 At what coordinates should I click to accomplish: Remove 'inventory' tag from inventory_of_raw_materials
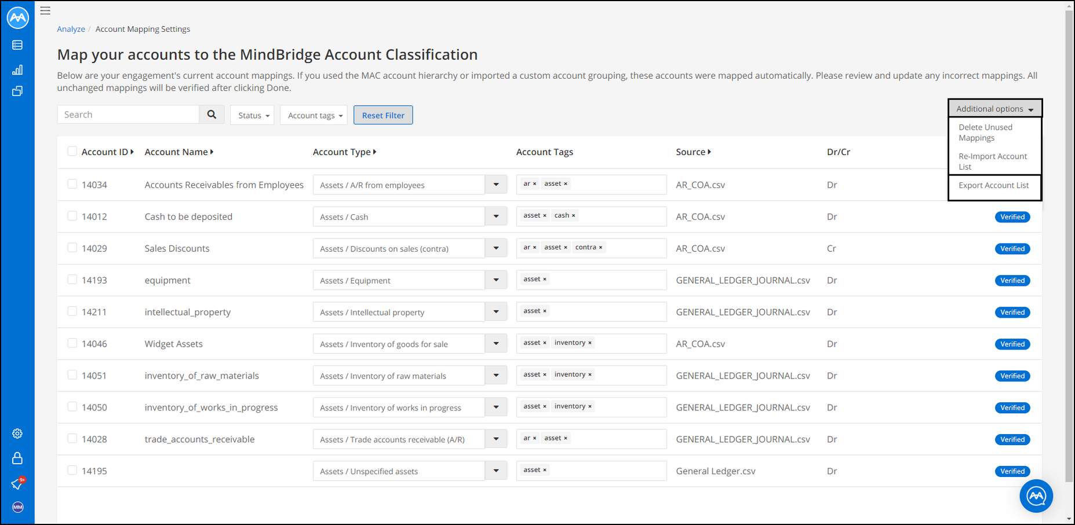pos(590,375)
